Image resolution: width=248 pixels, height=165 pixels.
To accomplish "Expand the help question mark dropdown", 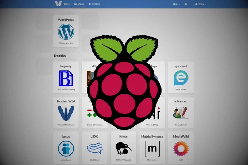I will pyautogui.click(x=187, y=4).
